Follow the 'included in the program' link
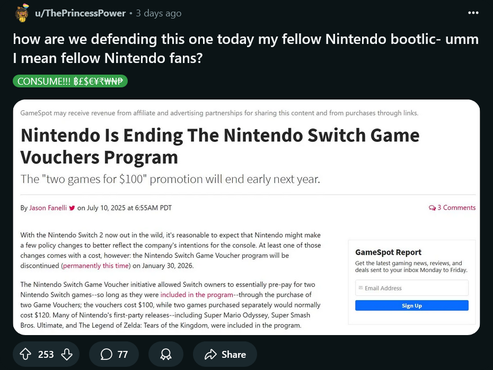The width and height of the screenshot is (493, 370). click(197, 295)
